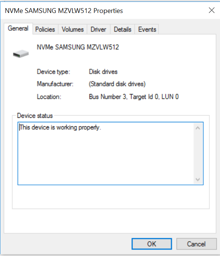Select the 'NVMe SAMSUNG MZVLW512' device name text
Viewport: 220px width, 256px height.
78,47
